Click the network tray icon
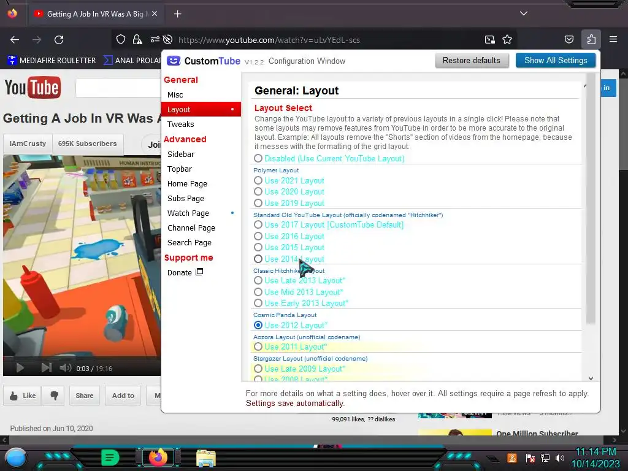 tap(545, 458)
